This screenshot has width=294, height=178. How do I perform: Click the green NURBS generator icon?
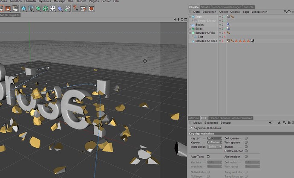click(x=38, y=9)
